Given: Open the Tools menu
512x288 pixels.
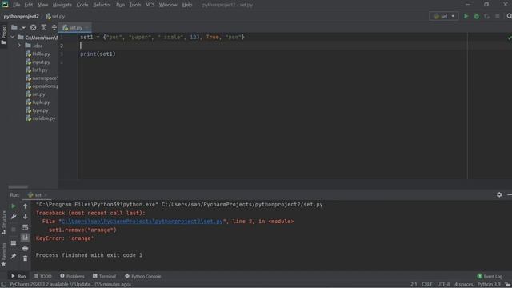Looking at the screenshot, I should pos(135,5).
